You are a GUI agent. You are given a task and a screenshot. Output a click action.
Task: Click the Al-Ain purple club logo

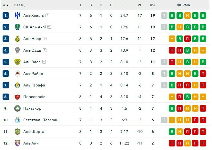(17, 143)
